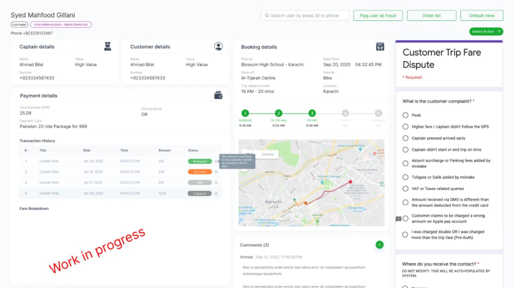Viewport: 514px width, 288px height.
Task: Click the Date column header in Transaction History
Action: (x=87, y=151)
